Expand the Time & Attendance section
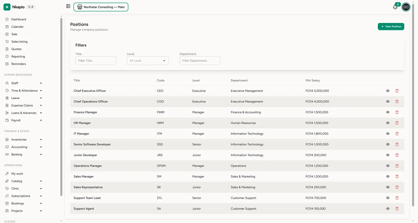Image resolution: width=418 pixels, height=223 pixels. [x=24, y=91]
